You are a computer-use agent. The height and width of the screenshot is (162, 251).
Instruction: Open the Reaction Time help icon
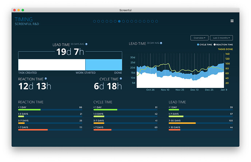(46, 78)
